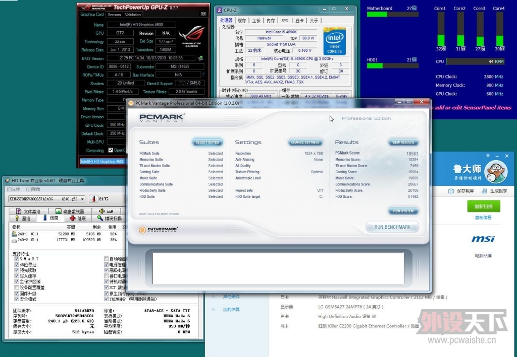517x357 pixels.
Task: Click the Core1 temperature vertical bar
Action: pyautogui.click(x=441, y=29)
